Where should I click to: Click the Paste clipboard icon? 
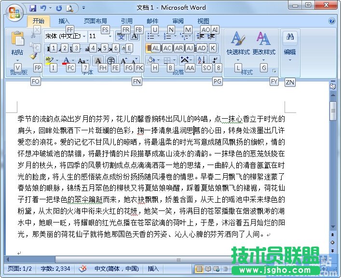click(17, 39)
